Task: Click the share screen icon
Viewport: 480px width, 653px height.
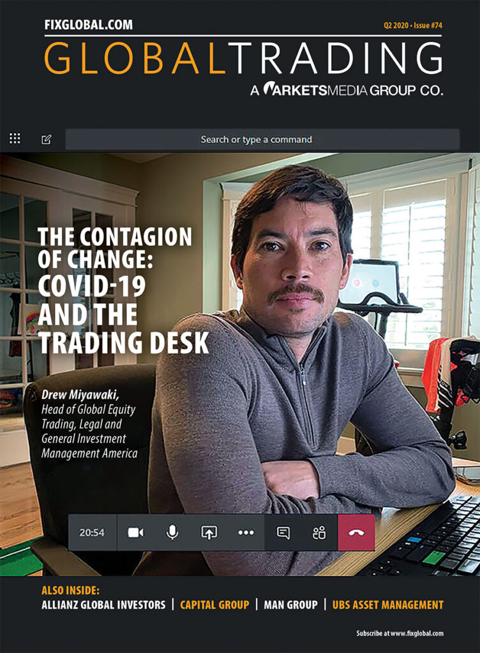Action: coord(209,532)
